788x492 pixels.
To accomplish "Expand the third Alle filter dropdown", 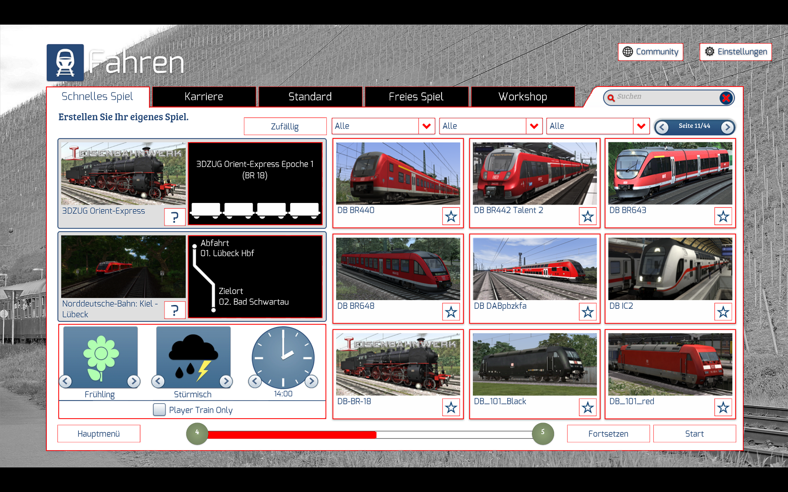I will [641, 126].
